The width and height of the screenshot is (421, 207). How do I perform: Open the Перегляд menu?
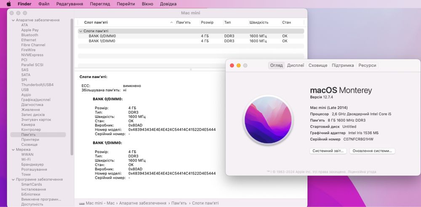(100, 4)
